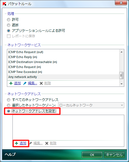Click green plus icon under address list
Viewport: 129px width, 162px height.
[16, 143]
